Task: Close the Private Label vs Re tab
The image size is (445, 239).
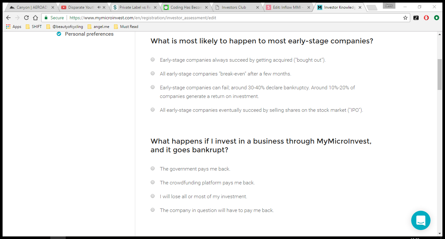Action: click(156, 7)
